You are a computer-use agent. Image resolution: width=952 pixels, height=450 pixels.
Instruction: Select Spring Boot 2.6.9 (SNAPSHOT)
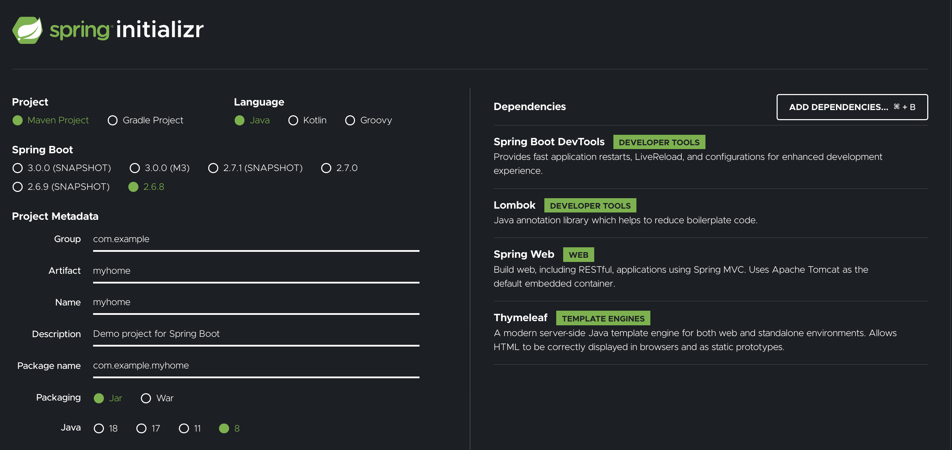tap(18, 187)
